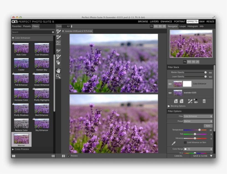The width and height of the screenshot is (227, 174).
Task: Select the Hand pan tool
Action: (58, 70)
